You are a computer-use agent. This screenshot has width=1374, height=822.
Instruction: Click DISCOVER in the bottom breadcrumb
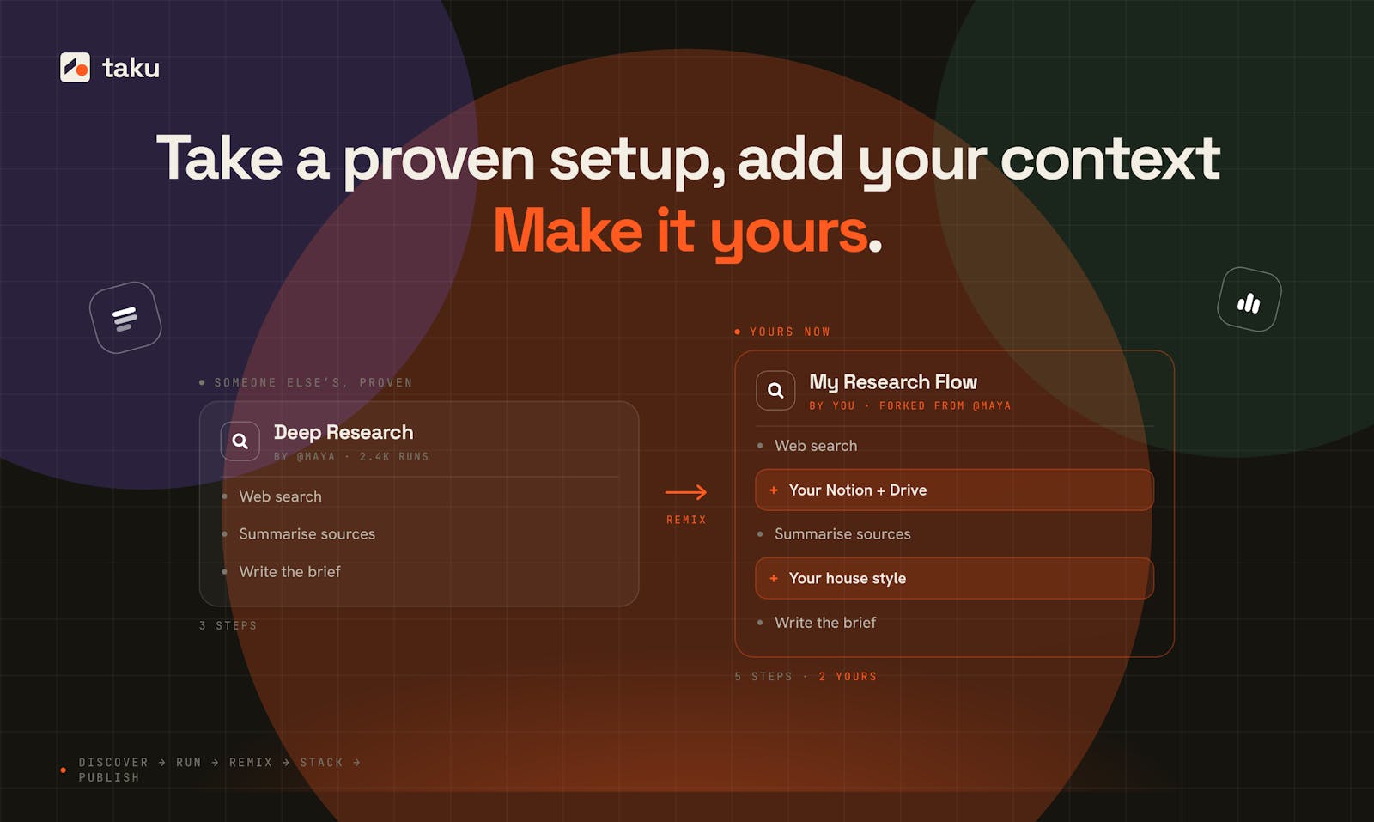113,762
